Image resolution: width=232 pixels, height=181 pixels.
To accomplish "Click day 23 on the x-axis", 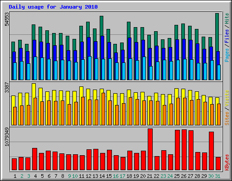I will [163, 176].
